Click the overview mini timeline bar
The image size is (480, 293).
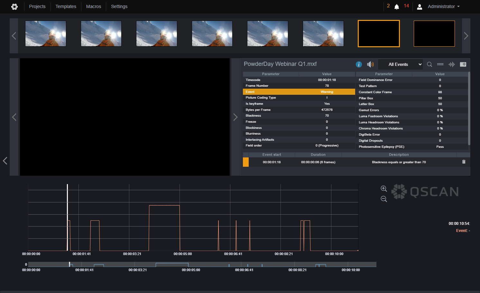click(202, 264)
